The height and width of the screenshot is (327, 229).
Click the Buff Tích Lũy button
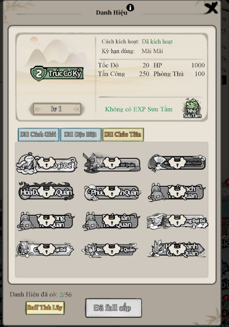(x=45, y=308)
